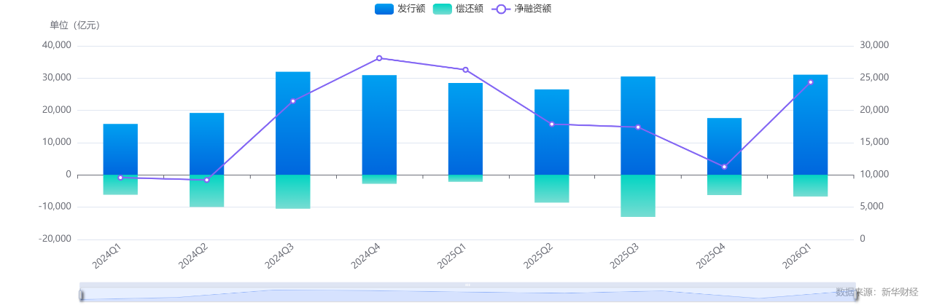Click the teal 2025Q3 偿还额 bar
Image resolution: width=926 pixels, height=305 pixels.
pyautogui.click(x=638, y=195)
